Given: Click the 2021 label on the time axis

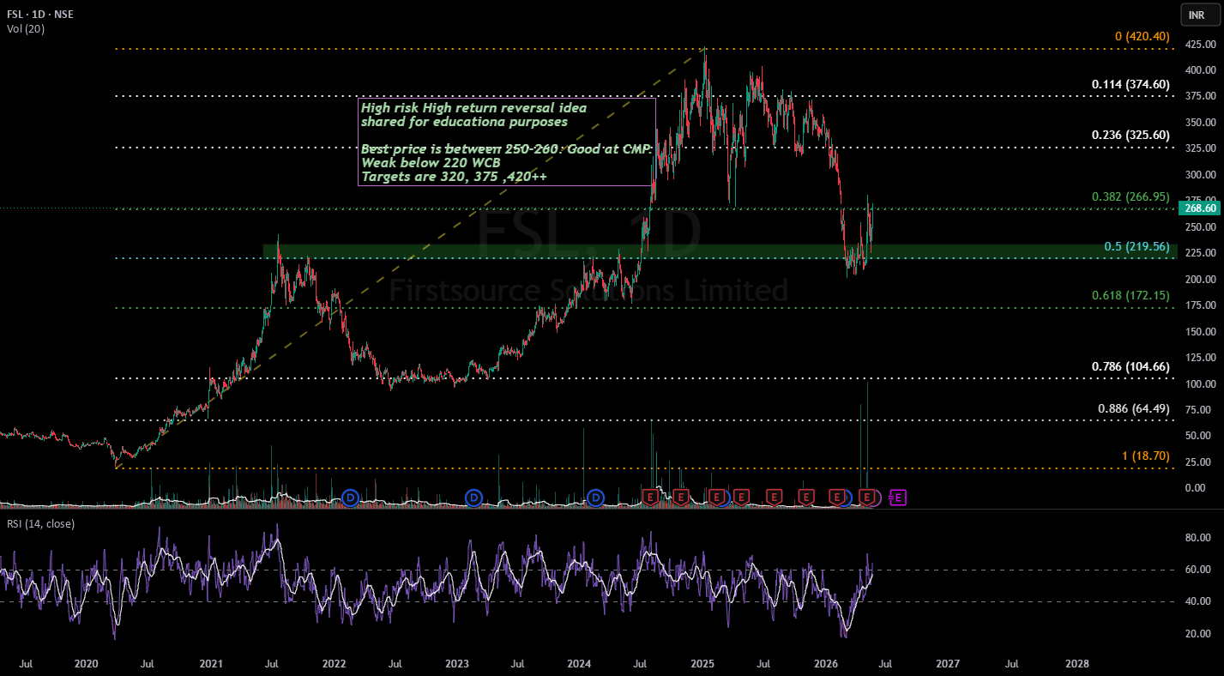Looking at the screenshot, I should [x=211, y=663].
